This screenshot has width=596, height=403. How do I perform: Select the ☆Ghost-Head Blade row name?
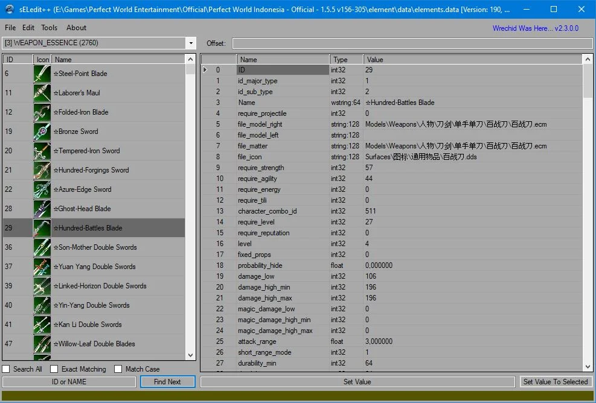coord(82,209)
